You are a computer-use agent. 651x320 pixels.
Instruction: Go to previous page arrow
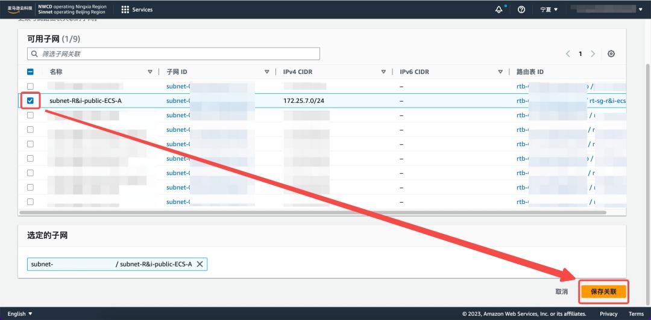(568, 54)
